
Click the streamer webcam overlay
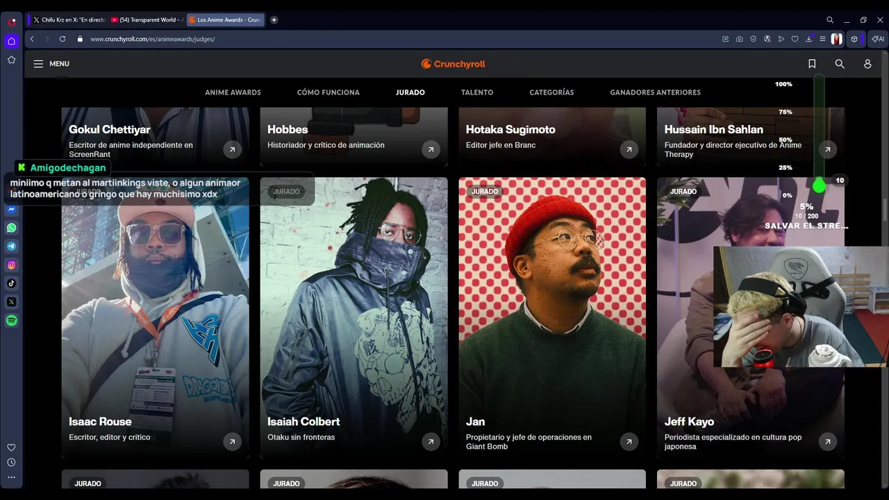pyautogui.click(x=801, y=306)
